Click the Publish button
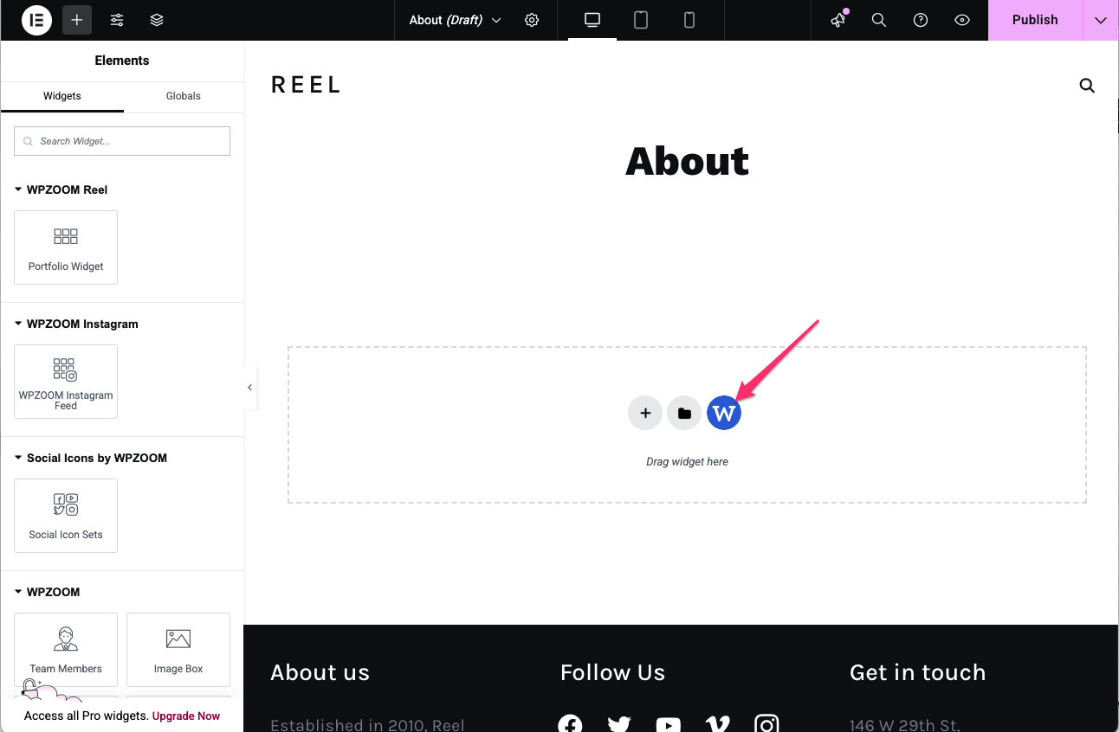This screenshot has width=1119, height=732. click(1035, 20)
